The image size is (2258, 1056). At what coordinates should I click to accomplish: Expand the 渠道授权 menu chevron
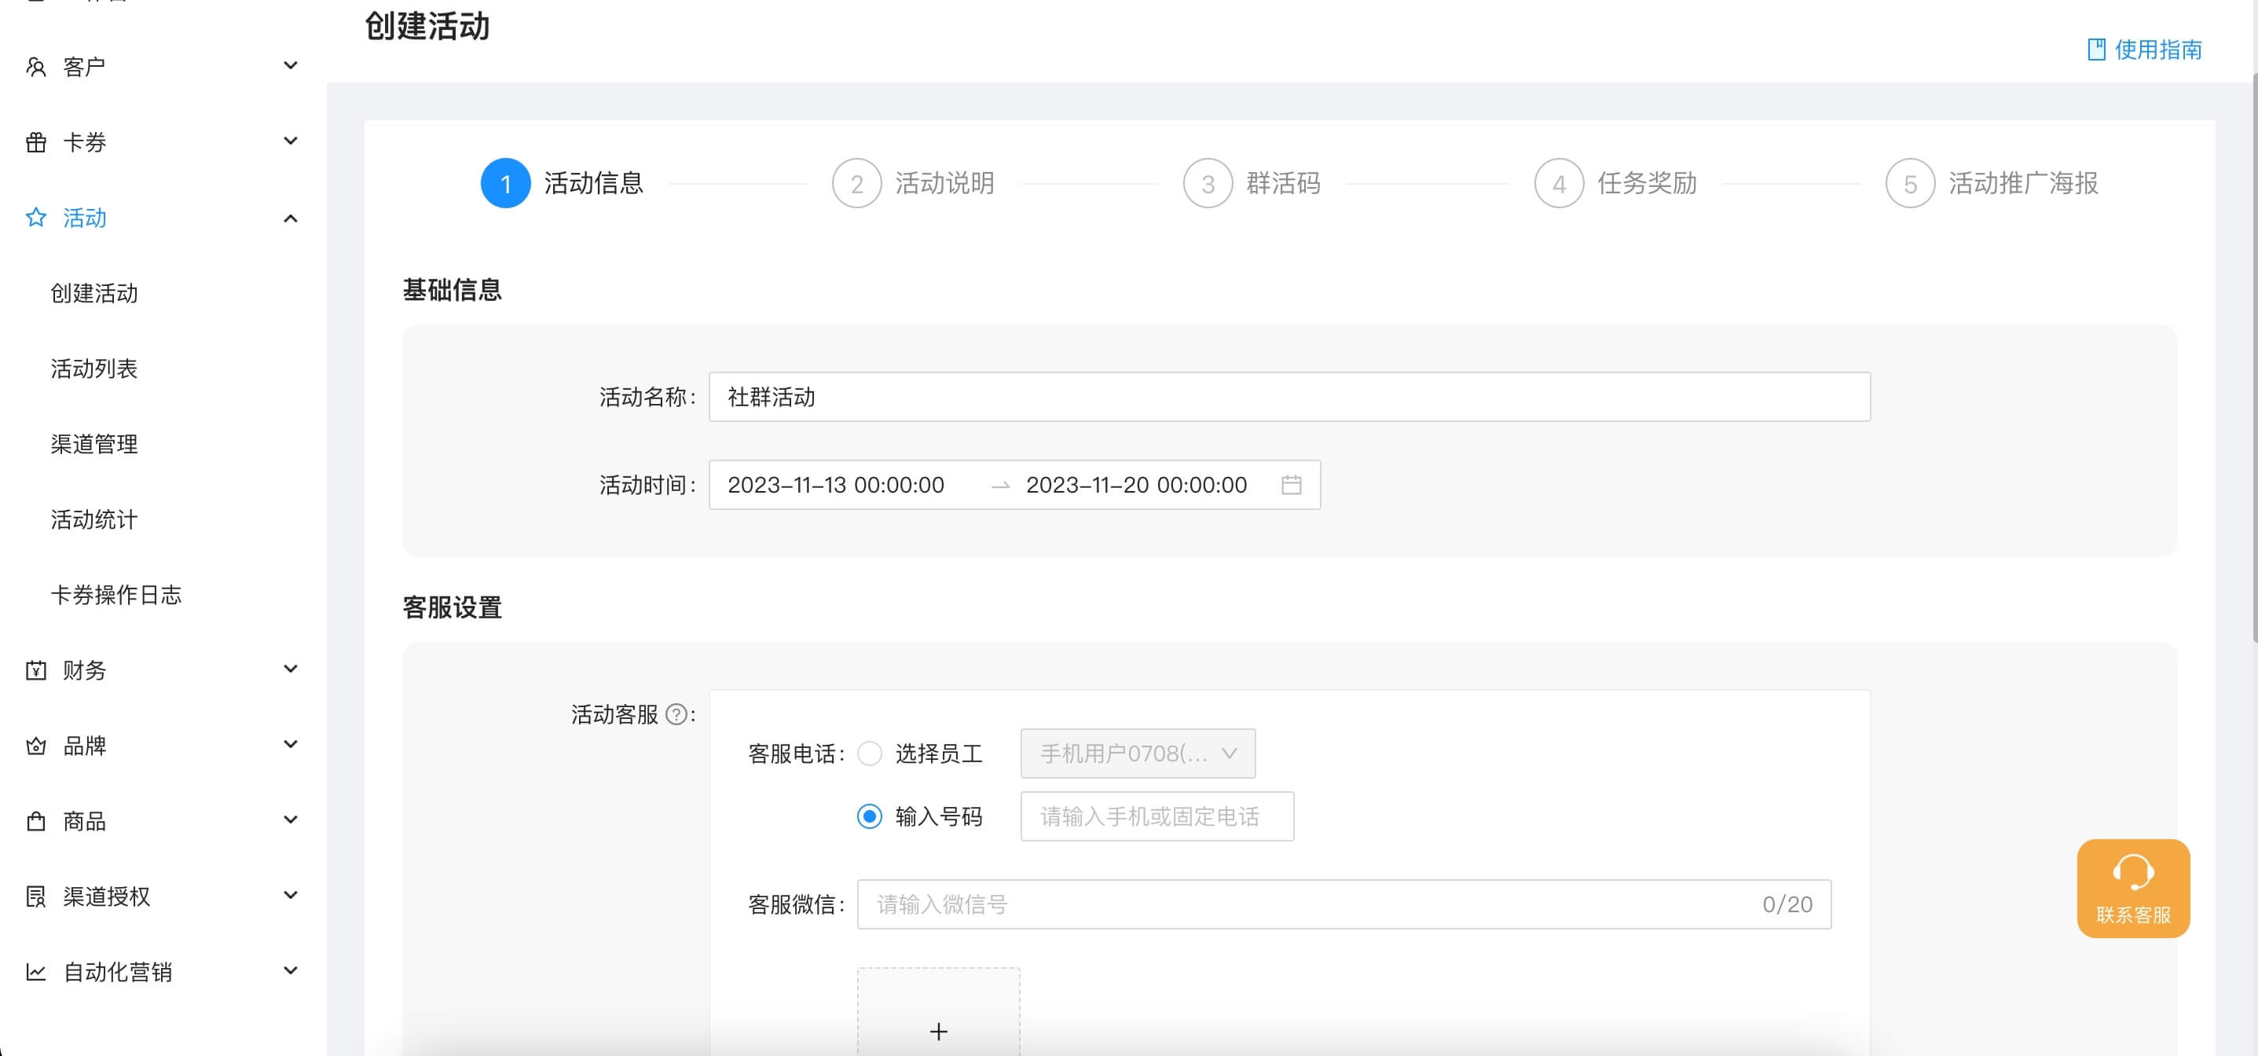point(290,896)
